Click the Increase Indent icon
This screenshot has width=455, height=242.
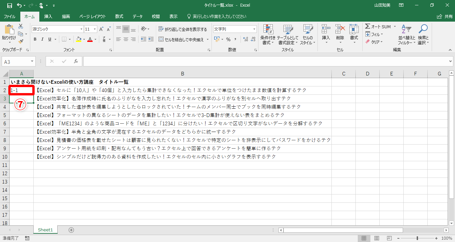pos(151,39)
